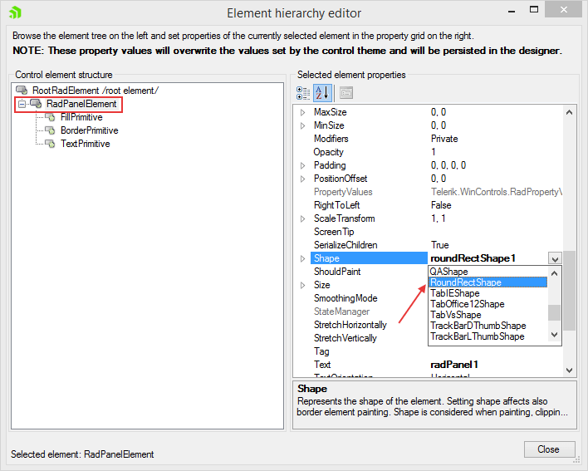Pick TabOffice12Shape in the dropdown

488,304
